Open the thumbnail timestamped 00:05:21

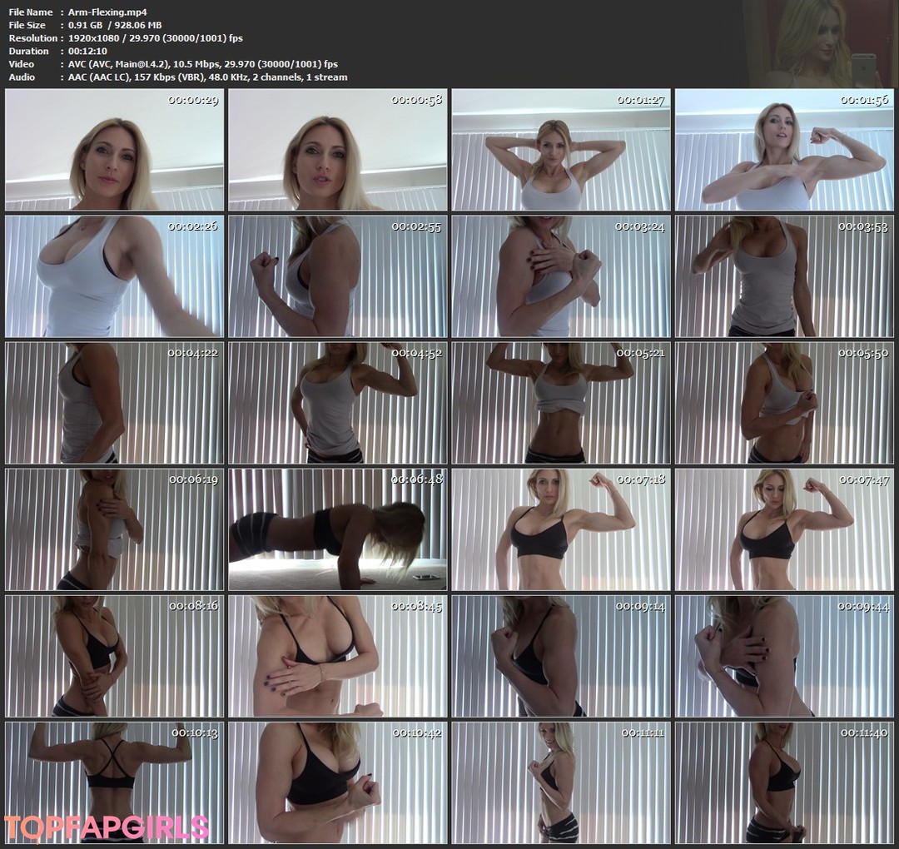(559, 403)
